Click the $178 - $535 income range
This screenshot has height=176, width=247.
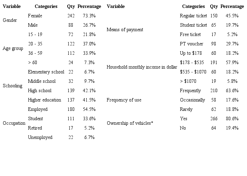pos(192,63)
